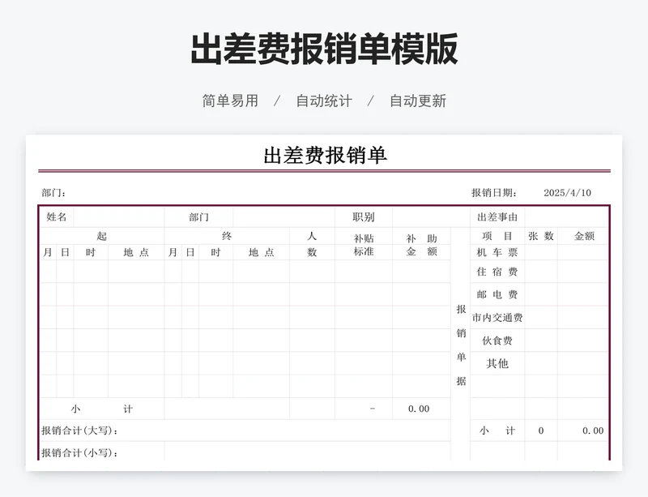648x497 pixels.
Task: Select the 起 header cell
Action: 102,236
